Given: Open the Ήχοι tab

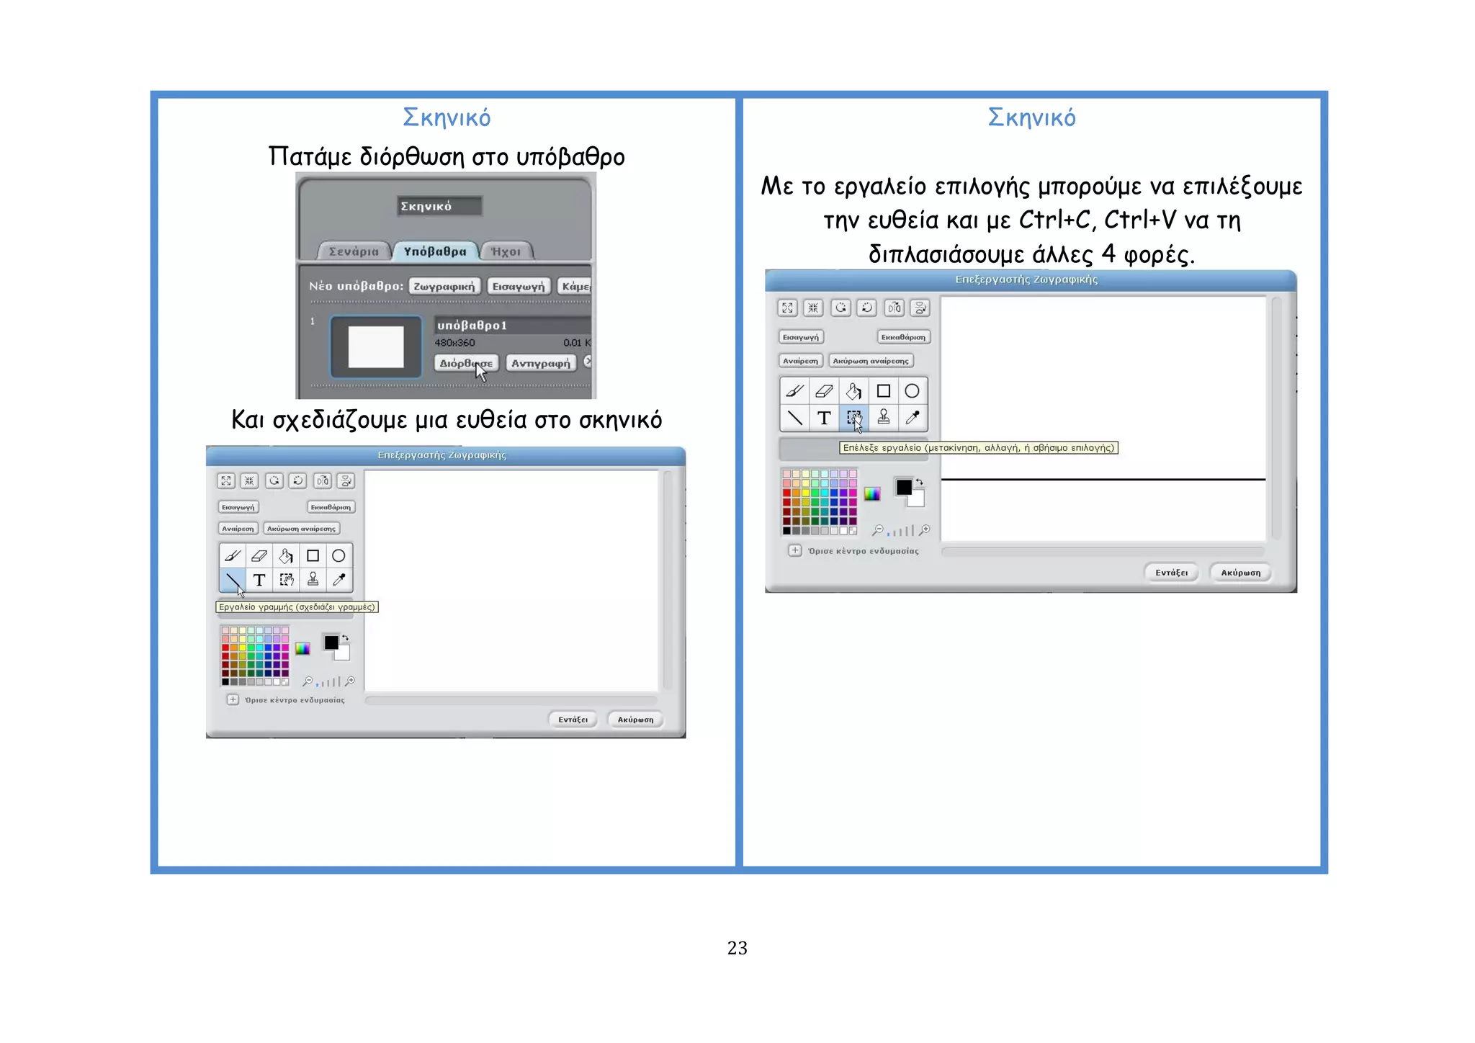Looking at the screenshot, I should [x=506, y=251].
